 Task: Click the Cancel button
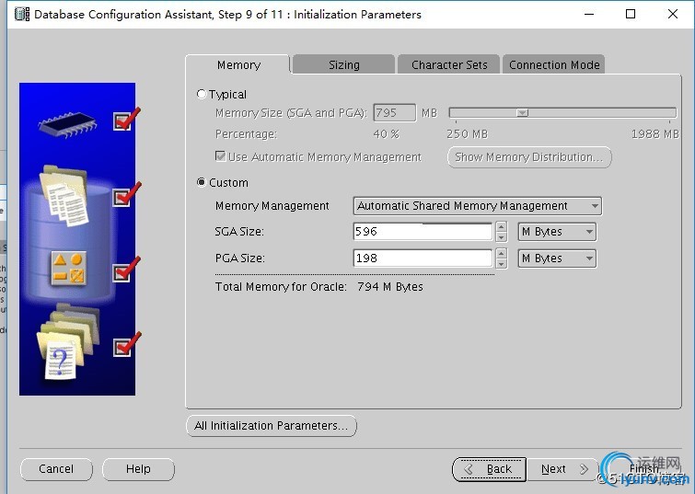click(x=56, y=469)
